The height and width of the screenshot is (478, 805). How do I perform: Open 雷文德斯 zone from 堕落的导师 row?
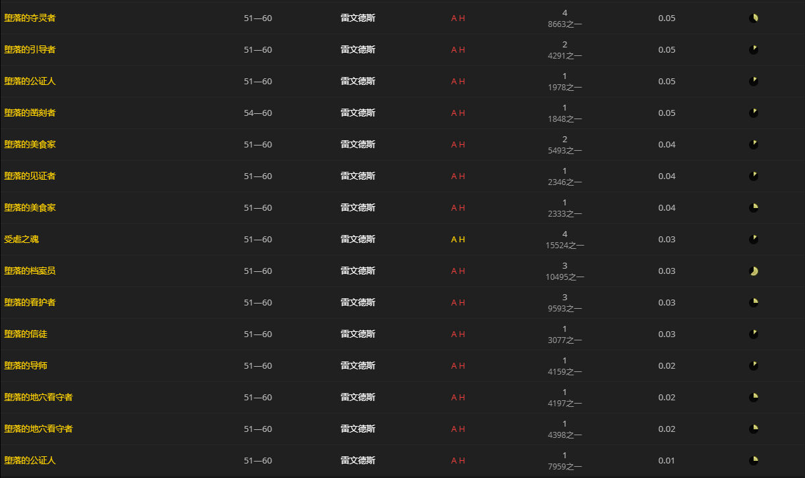(358, 365)
